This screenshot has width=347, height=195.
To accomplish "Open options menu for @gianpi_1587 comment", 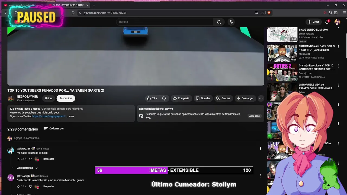I will (261, 148).
